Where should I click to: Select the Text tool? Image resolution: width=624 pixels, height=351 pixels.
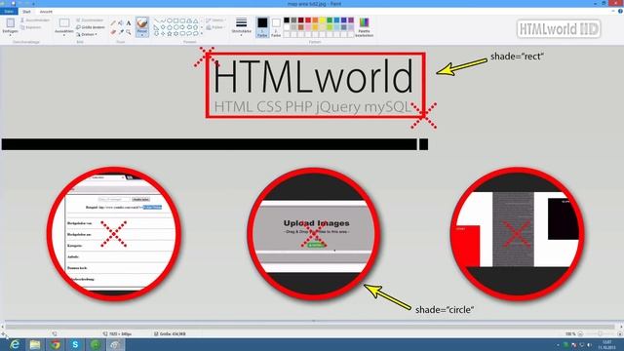tap(129, 23)
